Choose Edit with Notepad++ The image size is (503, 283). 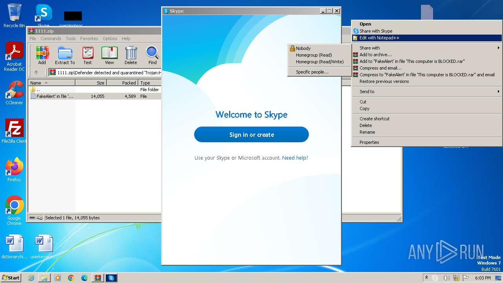pos(426,38)
